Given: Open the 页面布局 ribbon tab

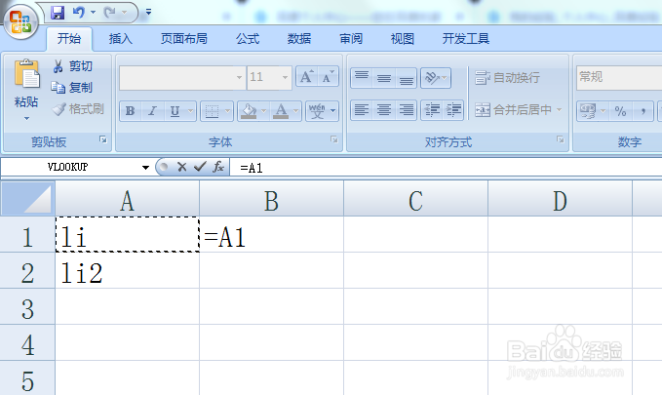Looking at the screenshot, I should coord(183,39).
